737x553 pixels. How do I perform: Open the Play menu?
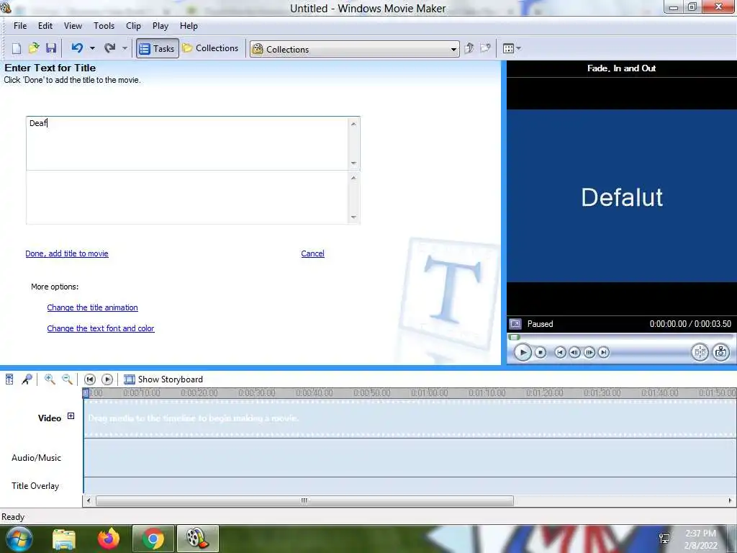click(160, 26)
